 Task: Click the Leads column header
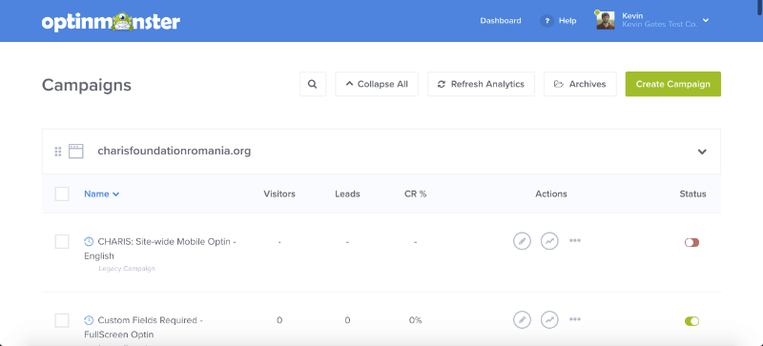click(347, 193)
